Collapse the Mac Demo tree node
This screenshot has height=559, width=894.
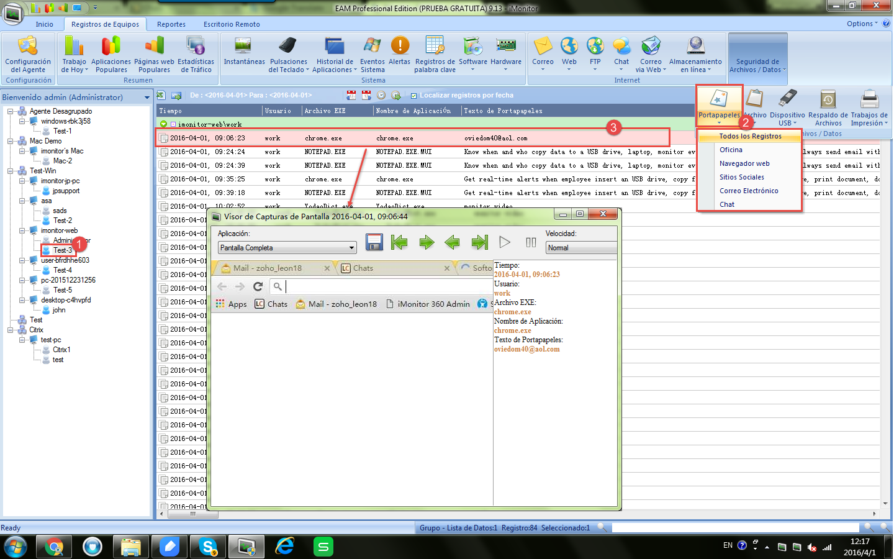pyautogui.click(x=11, y=141)
